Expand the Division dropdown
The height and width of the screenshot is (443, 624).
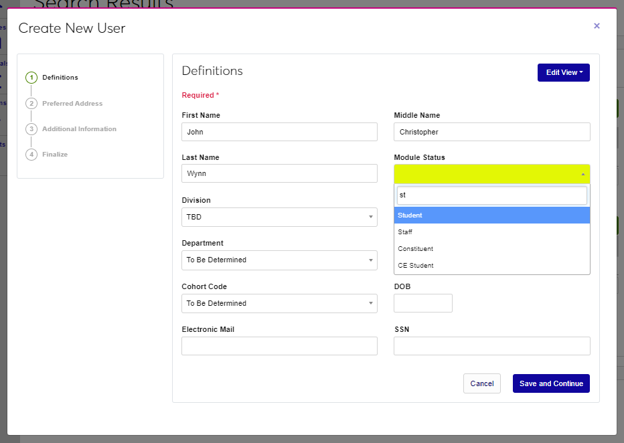tap(279, 217)
